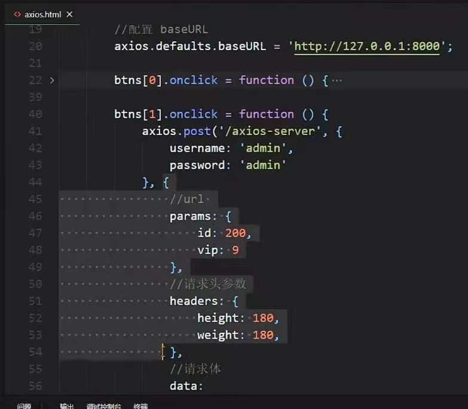Click 'admin' value on username line

click(x=263, y=148)
